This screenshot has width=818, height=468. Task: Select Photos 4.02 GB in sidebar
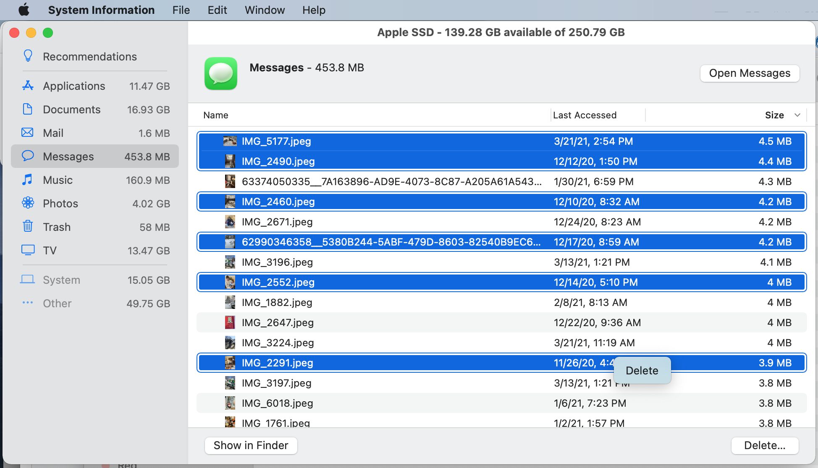tap(95, 203)
